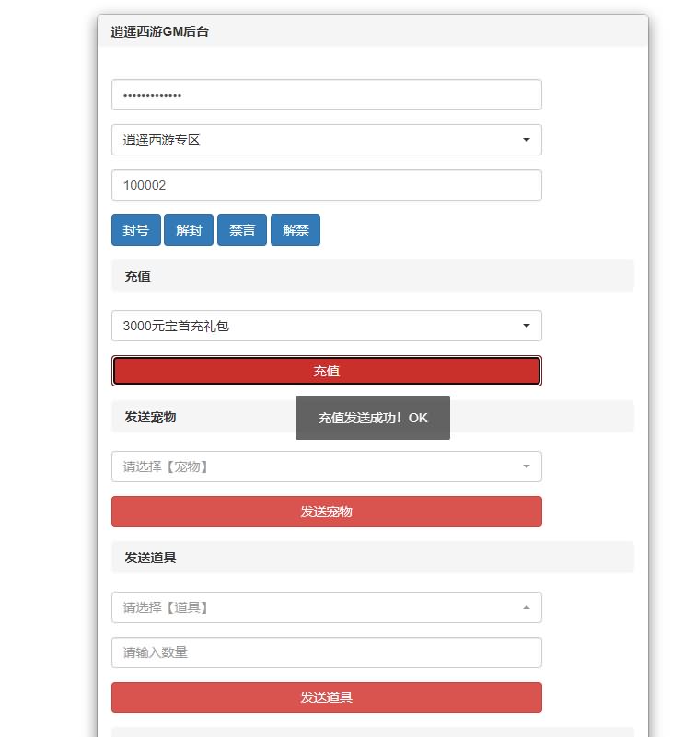
Task: Click the 发送道具 section heading
Action: point(150,558)
